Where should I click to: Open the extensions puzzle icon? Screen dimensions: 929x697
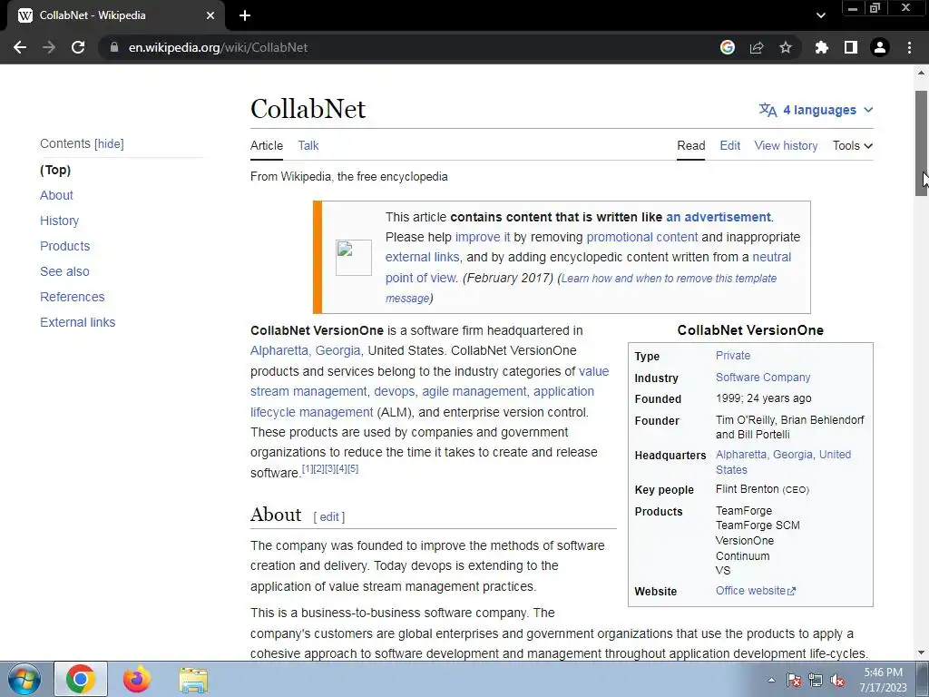click(x=821, y=47)
